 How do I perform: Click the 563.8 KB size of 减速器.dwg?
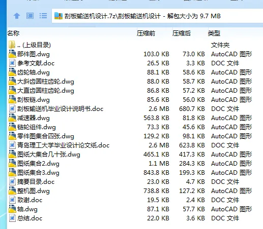point(156,118)
